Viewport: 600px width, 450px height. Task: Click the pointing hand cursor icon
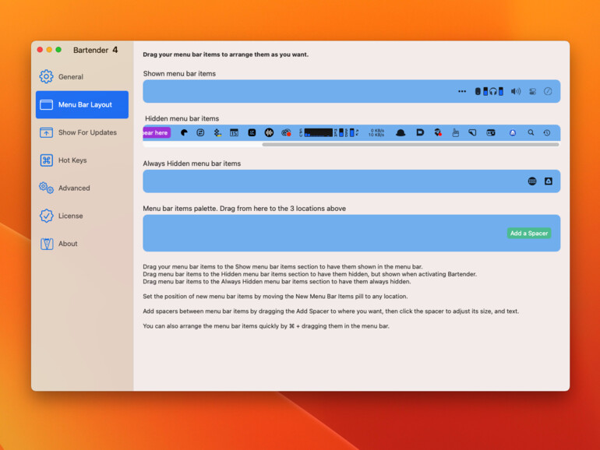click(456, 133)
